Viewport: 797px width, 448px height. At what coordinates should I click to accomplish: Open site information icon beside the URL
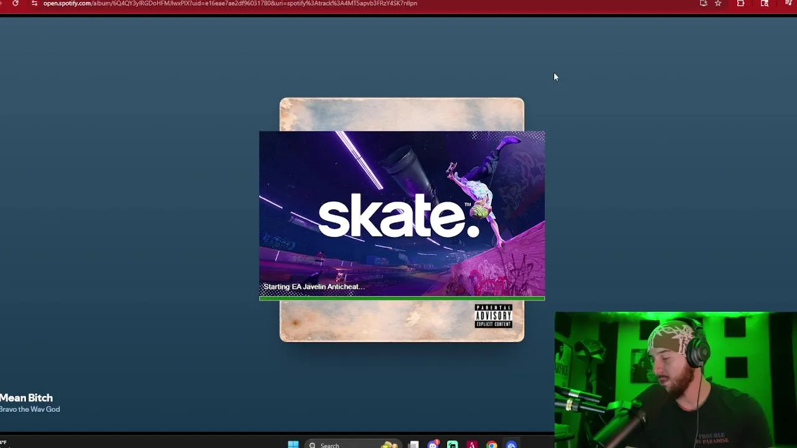click(34, 3)
